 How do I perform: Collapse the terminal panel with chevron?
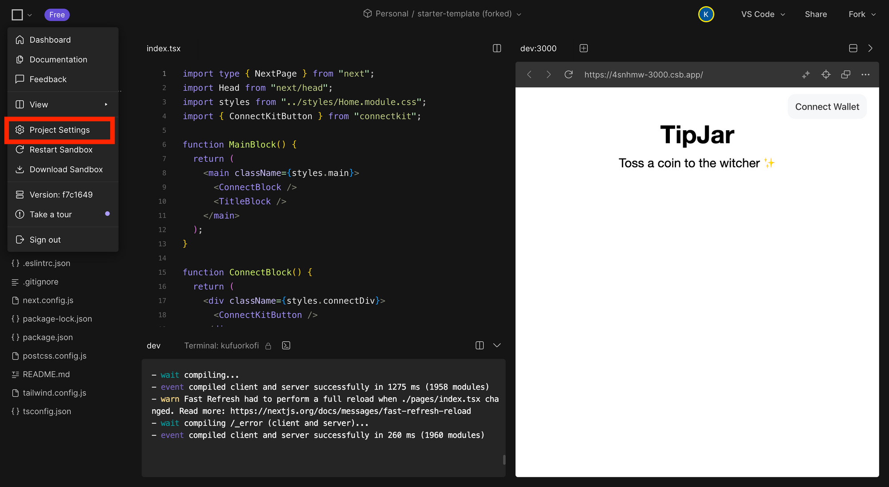[x=497, y=345]
